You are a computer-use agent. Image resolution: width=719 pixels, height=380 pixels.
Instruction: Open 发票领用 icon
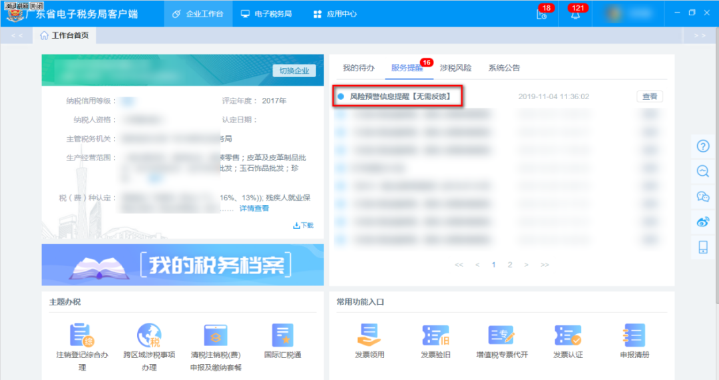click(x=369, y=335)
